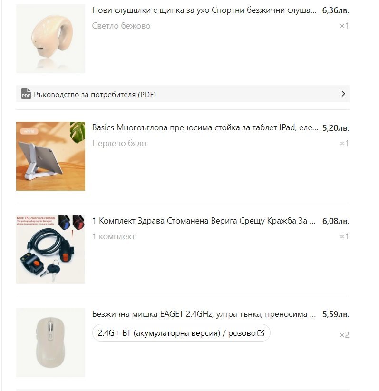This screenshot has height=391, width=379.
Task: Expand the user manual row chevron
Action: (x=343, y=94)
